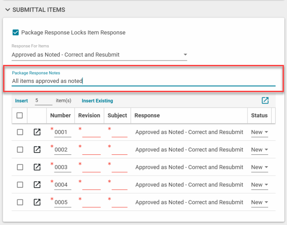Click the pop-out icon above the items table
The height and width of the screenshot is (225, 287).
(x=265, y=100)
